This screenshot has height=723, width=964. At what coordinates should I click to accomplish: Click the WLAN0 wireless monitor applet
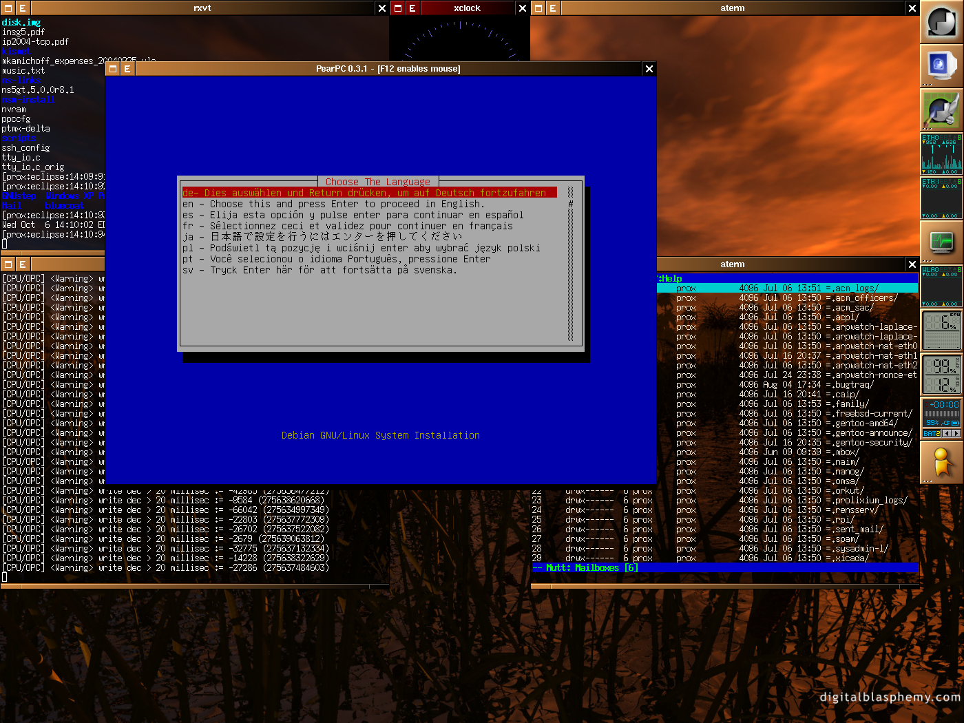[941, 286]
